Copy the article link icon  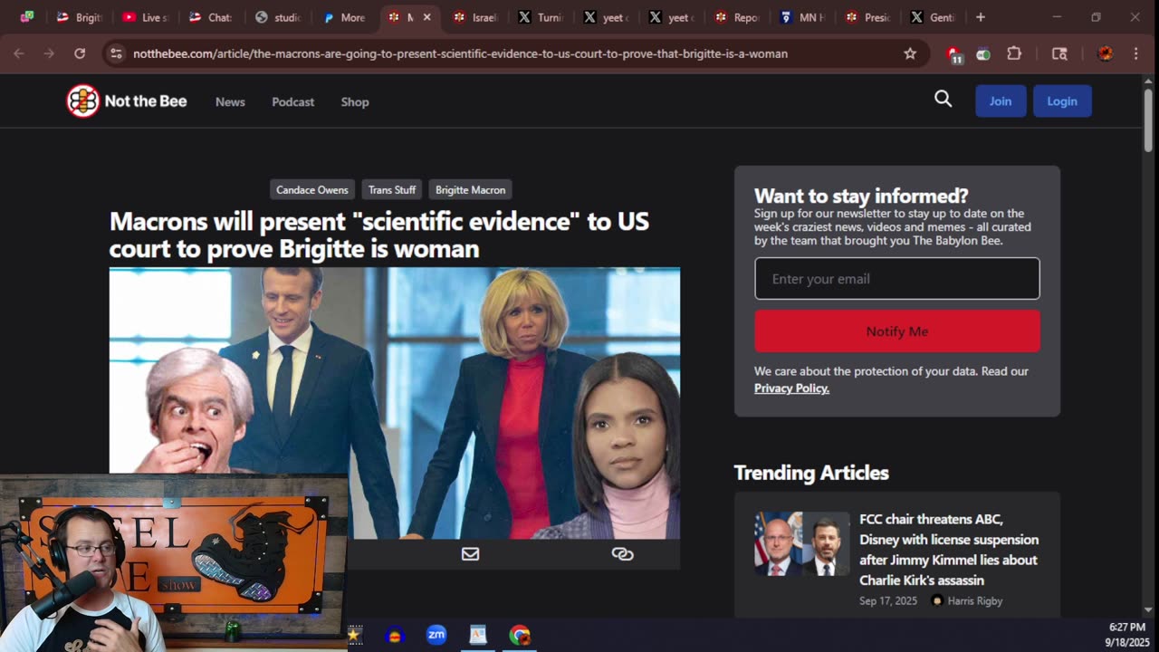click(622, 554)
